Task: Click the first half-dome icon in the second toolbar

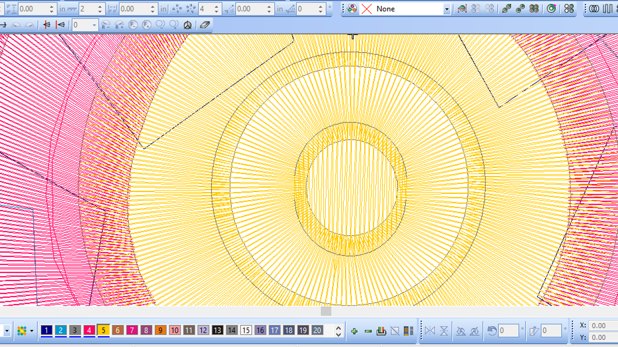Action: pyautogui.click(x=16, y=25)
